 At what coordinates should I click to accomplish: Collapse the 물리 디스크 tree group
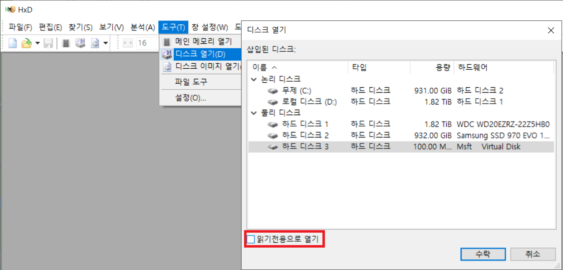(x=254, y=113)
